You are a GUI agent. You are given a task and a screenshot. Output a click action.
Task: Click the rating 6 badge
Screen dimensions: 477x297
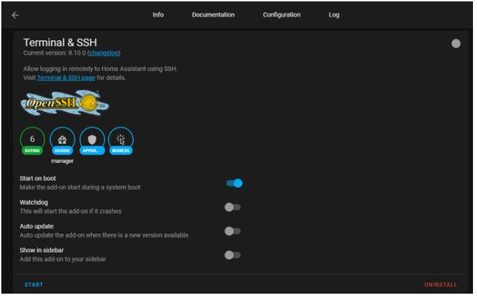pyautogui.click(x=32, y=140)
